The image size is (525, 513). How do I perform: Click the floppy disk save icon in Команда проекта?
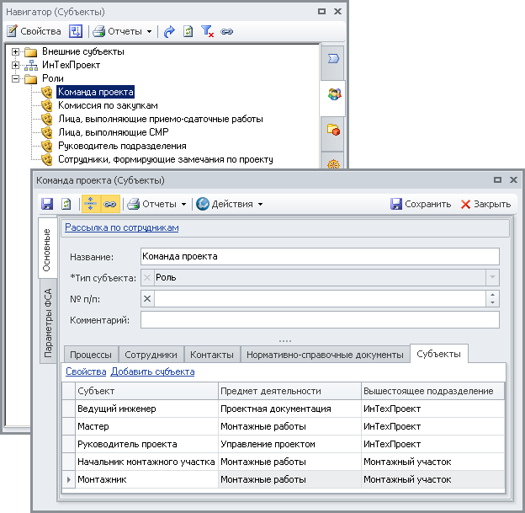(x=47, y=204)
